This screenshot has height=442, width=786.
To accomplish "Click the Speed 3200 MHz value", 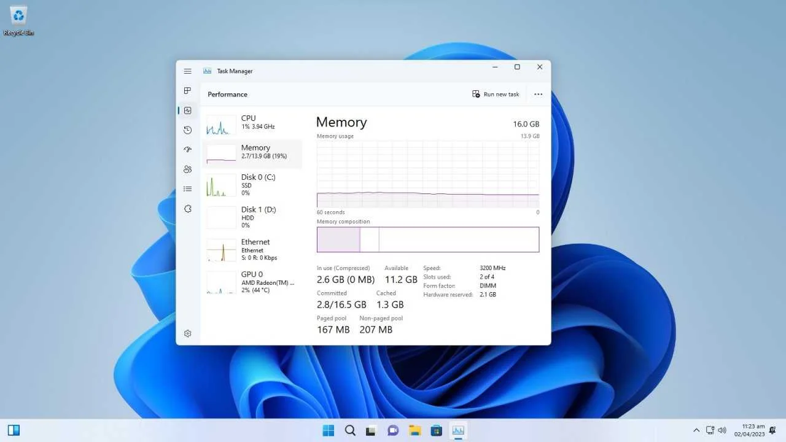I will tap(492, 268).
